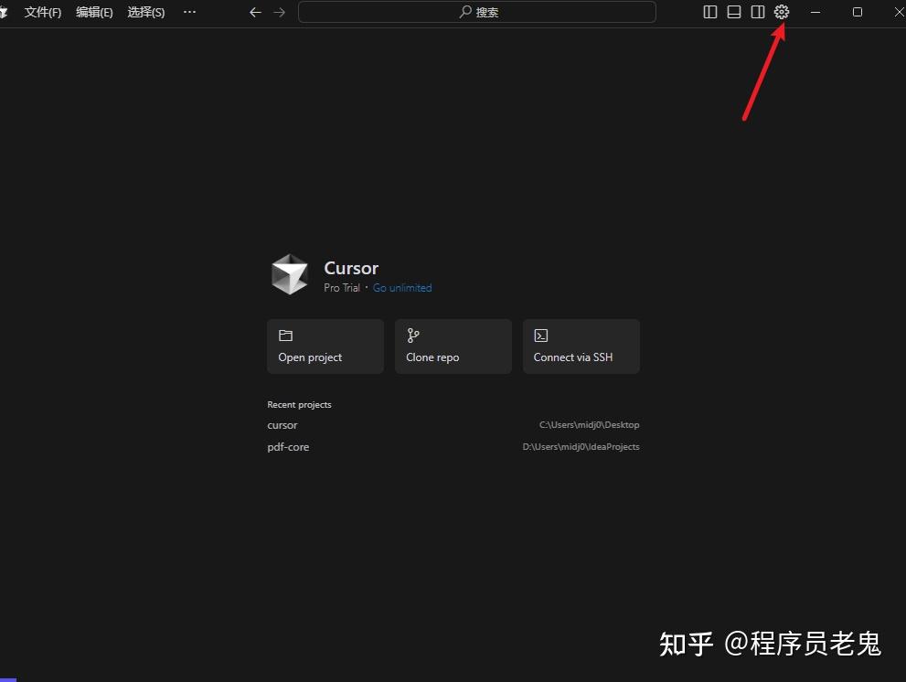
Task: Click the Cursor app icon in title bar
Action: pos(4,12)
